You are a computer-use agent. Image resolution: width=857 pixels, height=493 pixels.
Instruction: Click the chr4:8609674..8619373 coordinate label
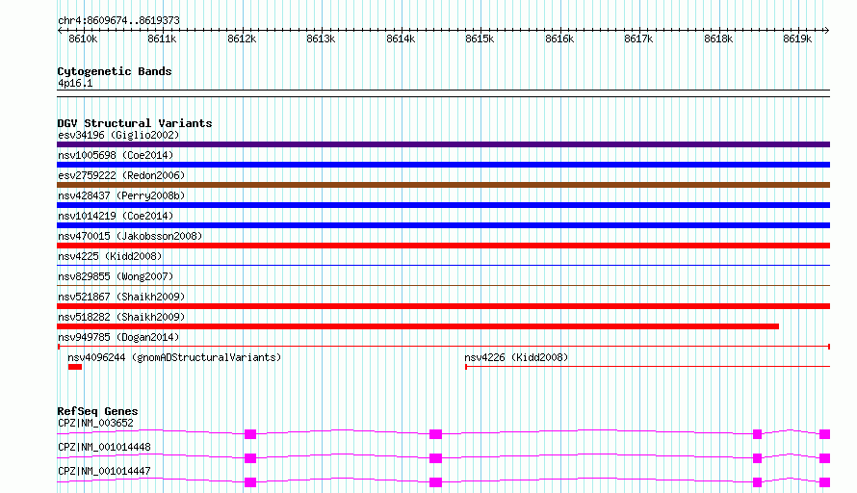[118, 20]
